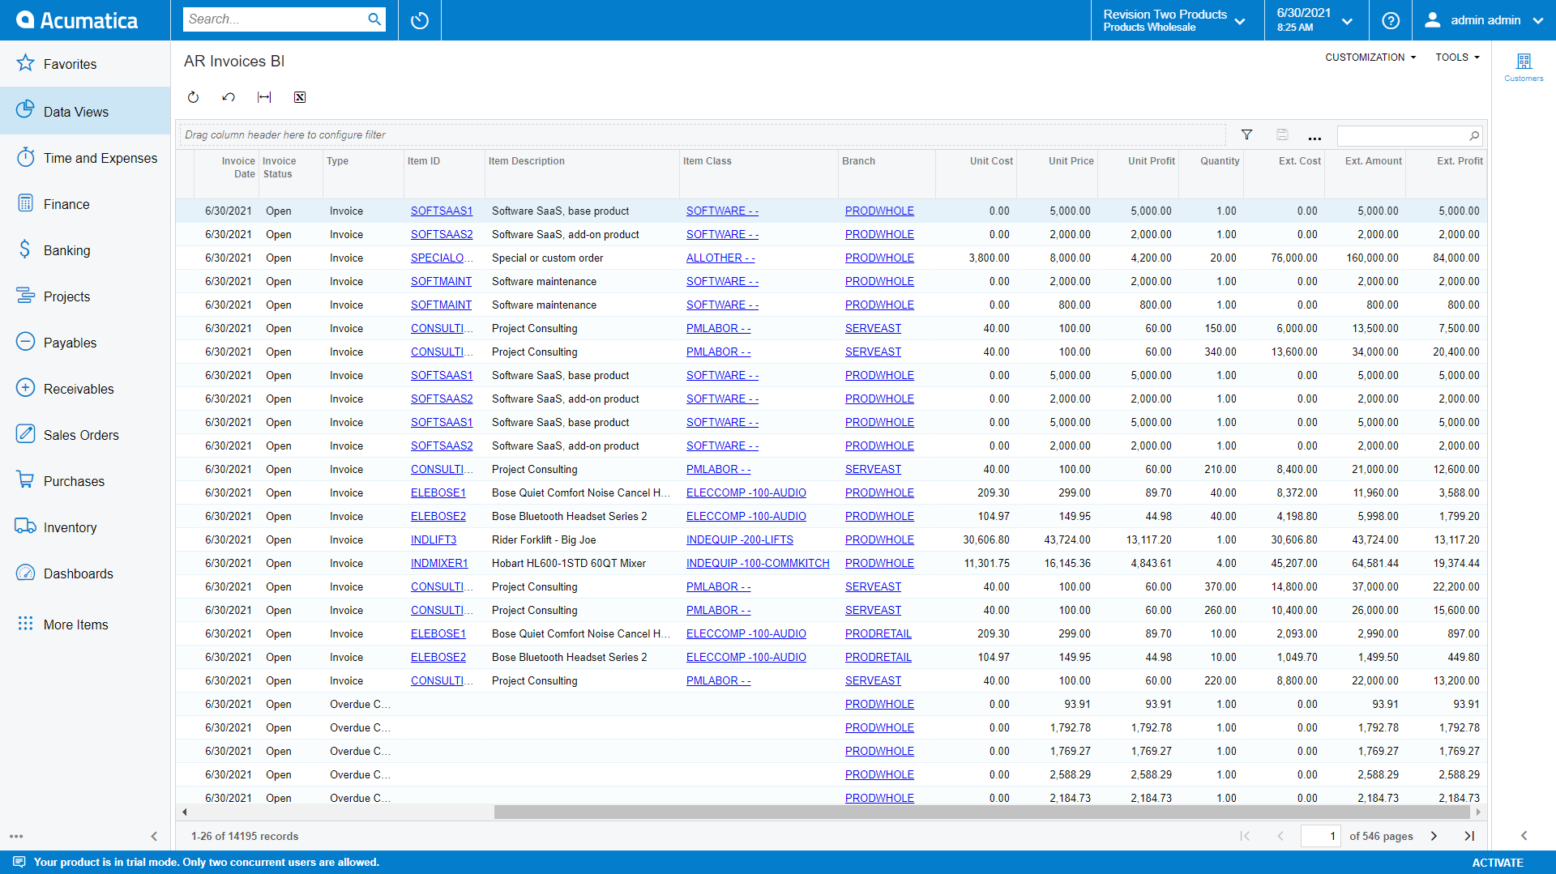Go to the last page of records

(x=1469, y=835)
